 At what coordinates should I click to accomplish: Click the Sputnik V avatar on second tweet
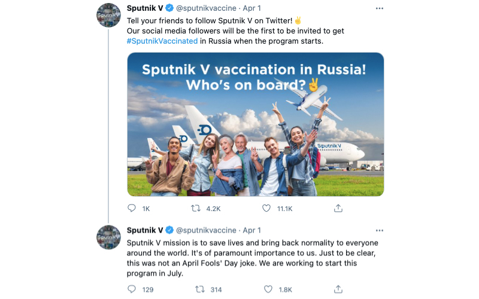(110, 237)
